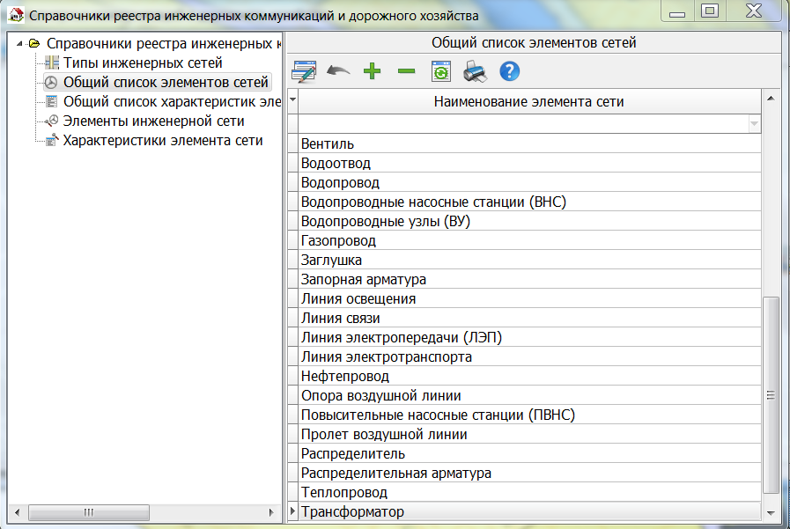This screenshot has width=790, height=529.
Task: Select the Газопровод row
Action: point(440,240)
